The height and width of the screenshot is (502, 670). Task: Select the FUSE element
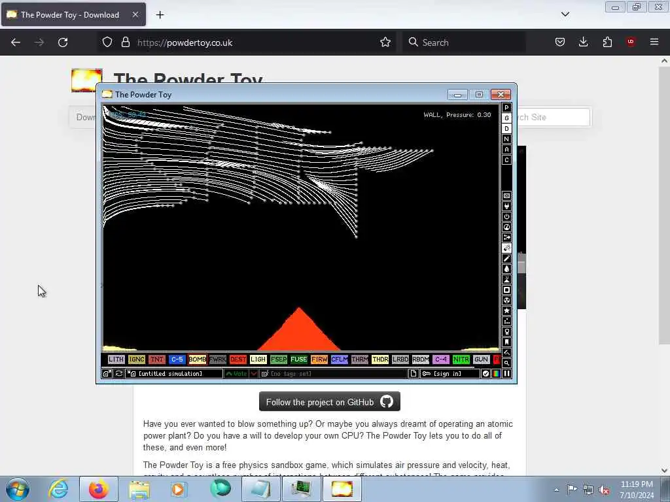[x=298, y=360]
